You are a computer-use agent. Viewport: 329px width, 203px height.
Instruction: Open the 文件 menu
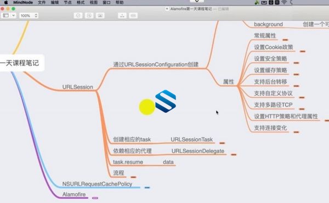click(42, 3)
